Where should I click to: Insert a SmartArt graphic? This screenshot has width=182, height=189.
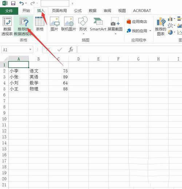[x=98, y=24]
